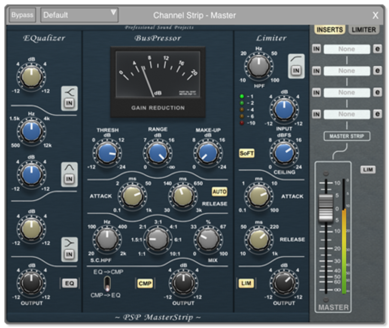The height and width of the screenshot is (328, 389).
Task: Switch to the LIMITER tab
Action: coord(364,30)
